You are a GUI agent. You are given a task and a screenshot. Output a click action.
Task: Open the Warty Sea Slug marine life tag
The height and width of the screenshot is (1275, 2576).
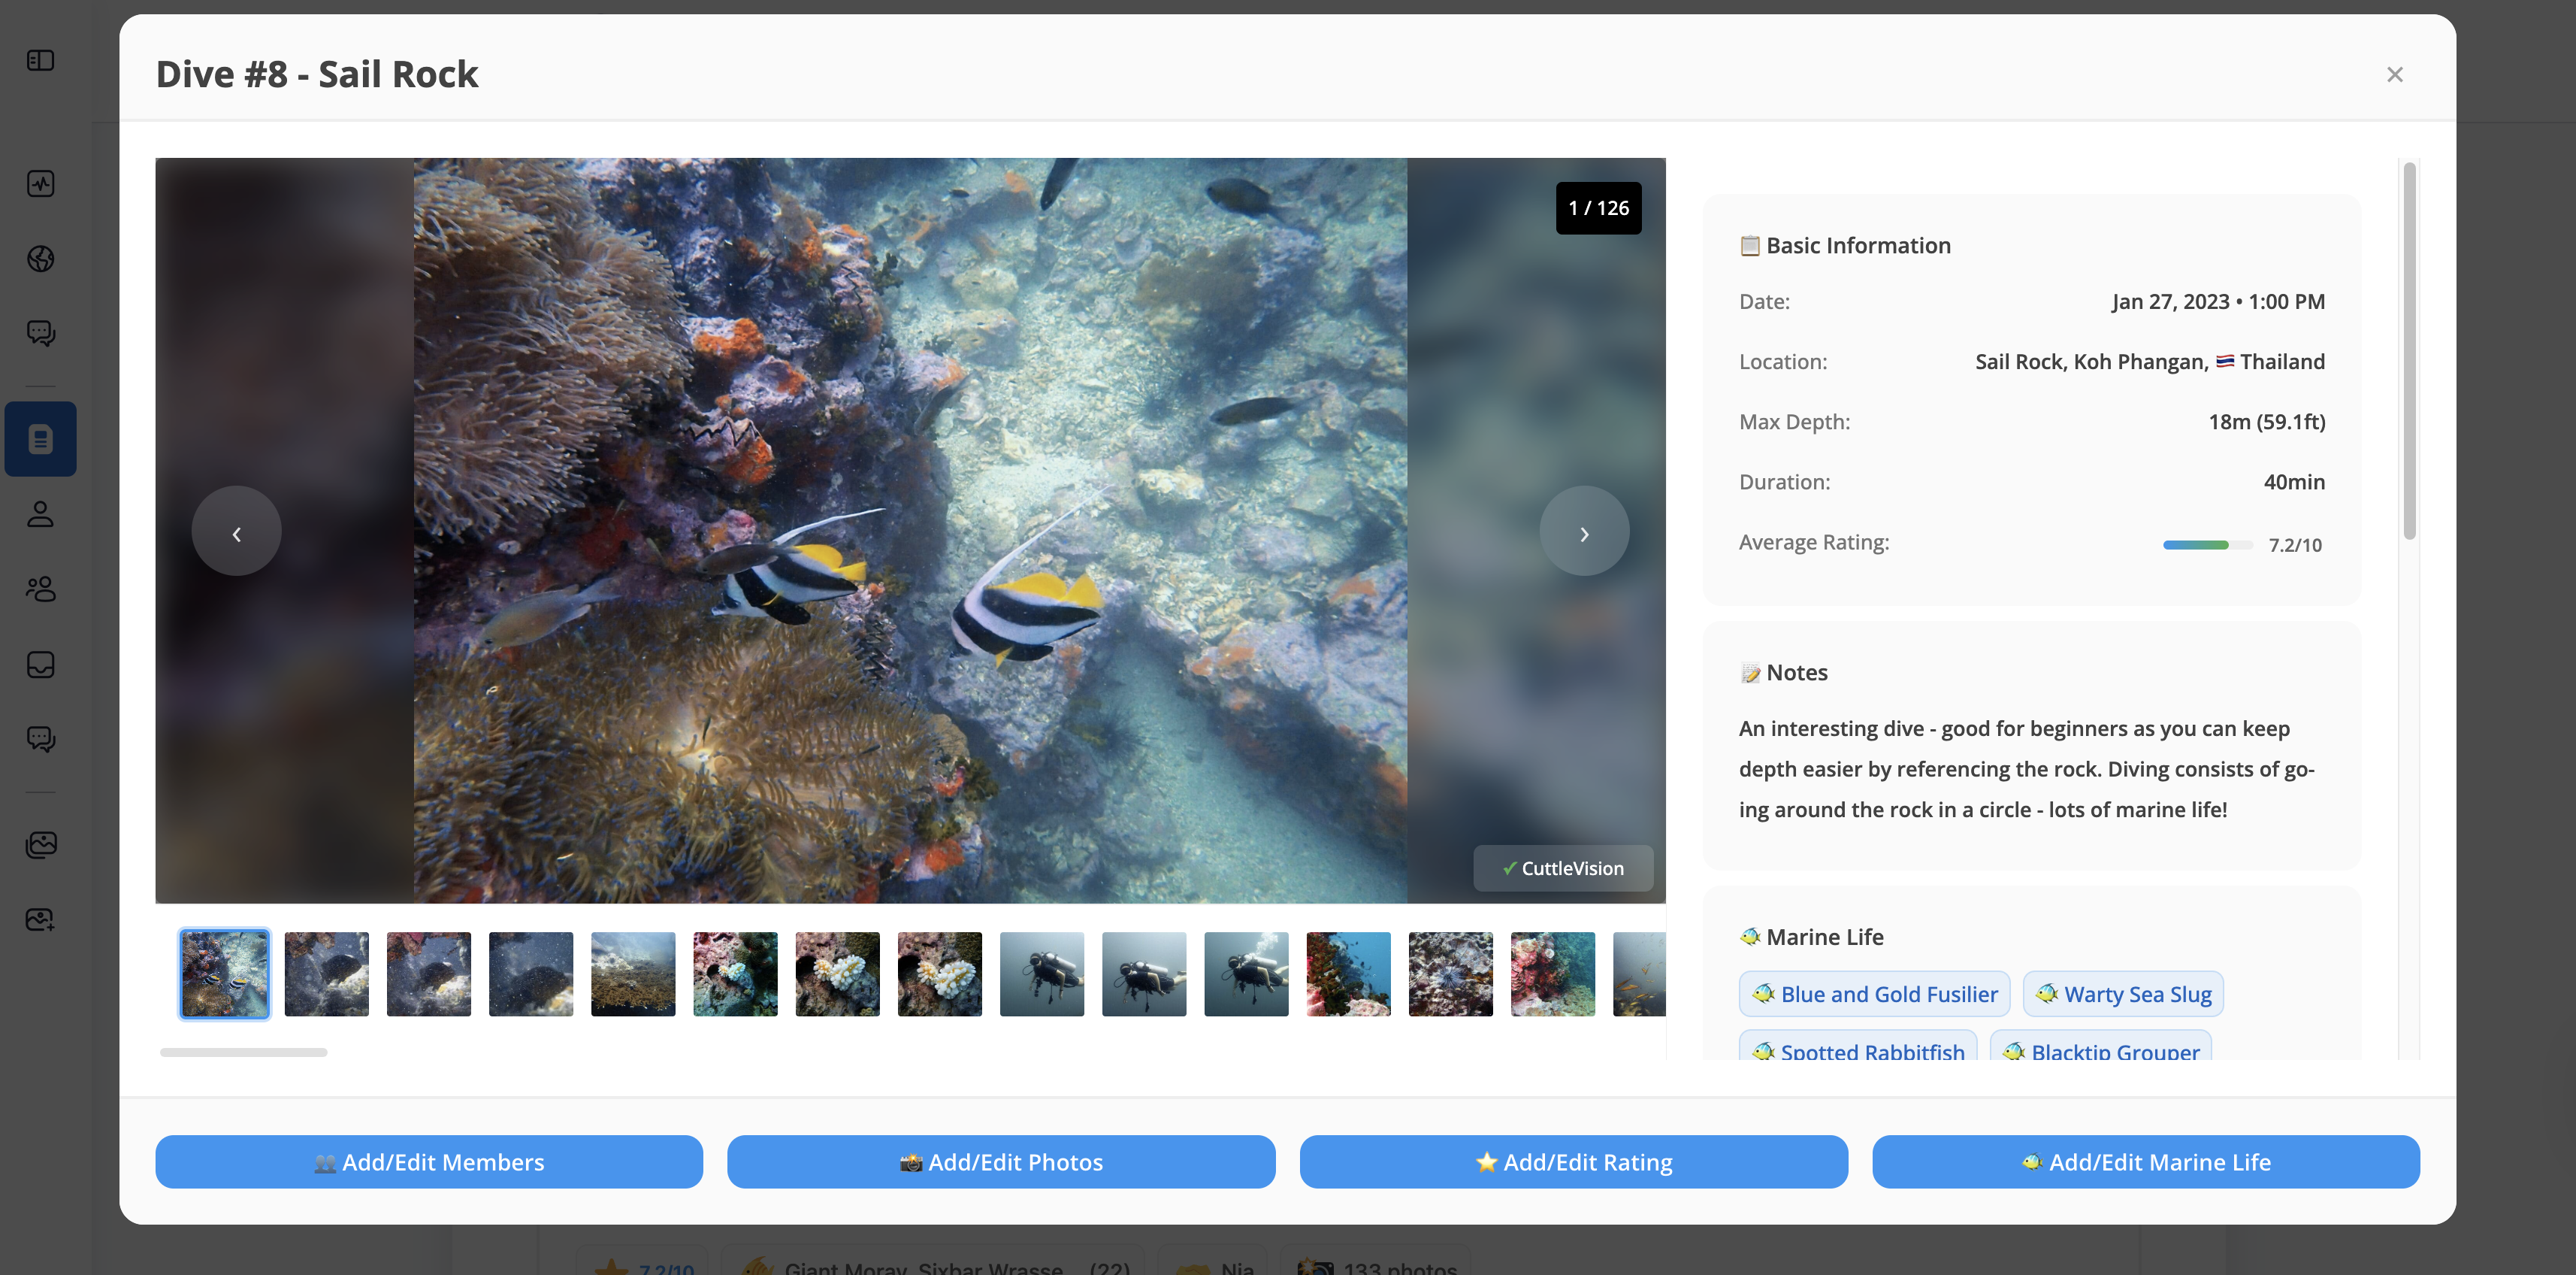coord(2122,994)
